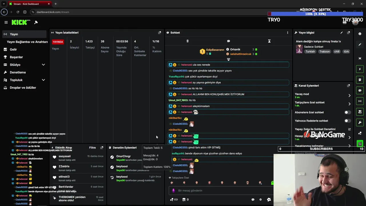The image size is (366, 206).
Task: Click the info icon in the right sidebar
Action: [x=360, y=34]
